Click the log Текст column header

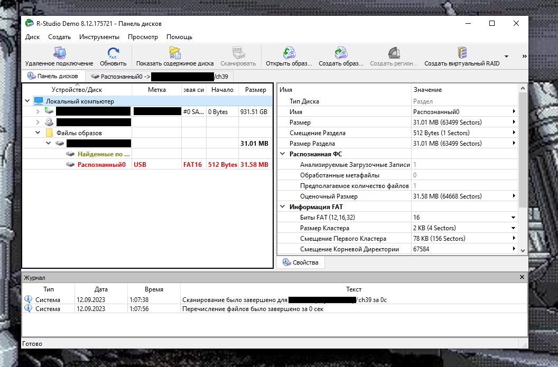click(354, 289)
